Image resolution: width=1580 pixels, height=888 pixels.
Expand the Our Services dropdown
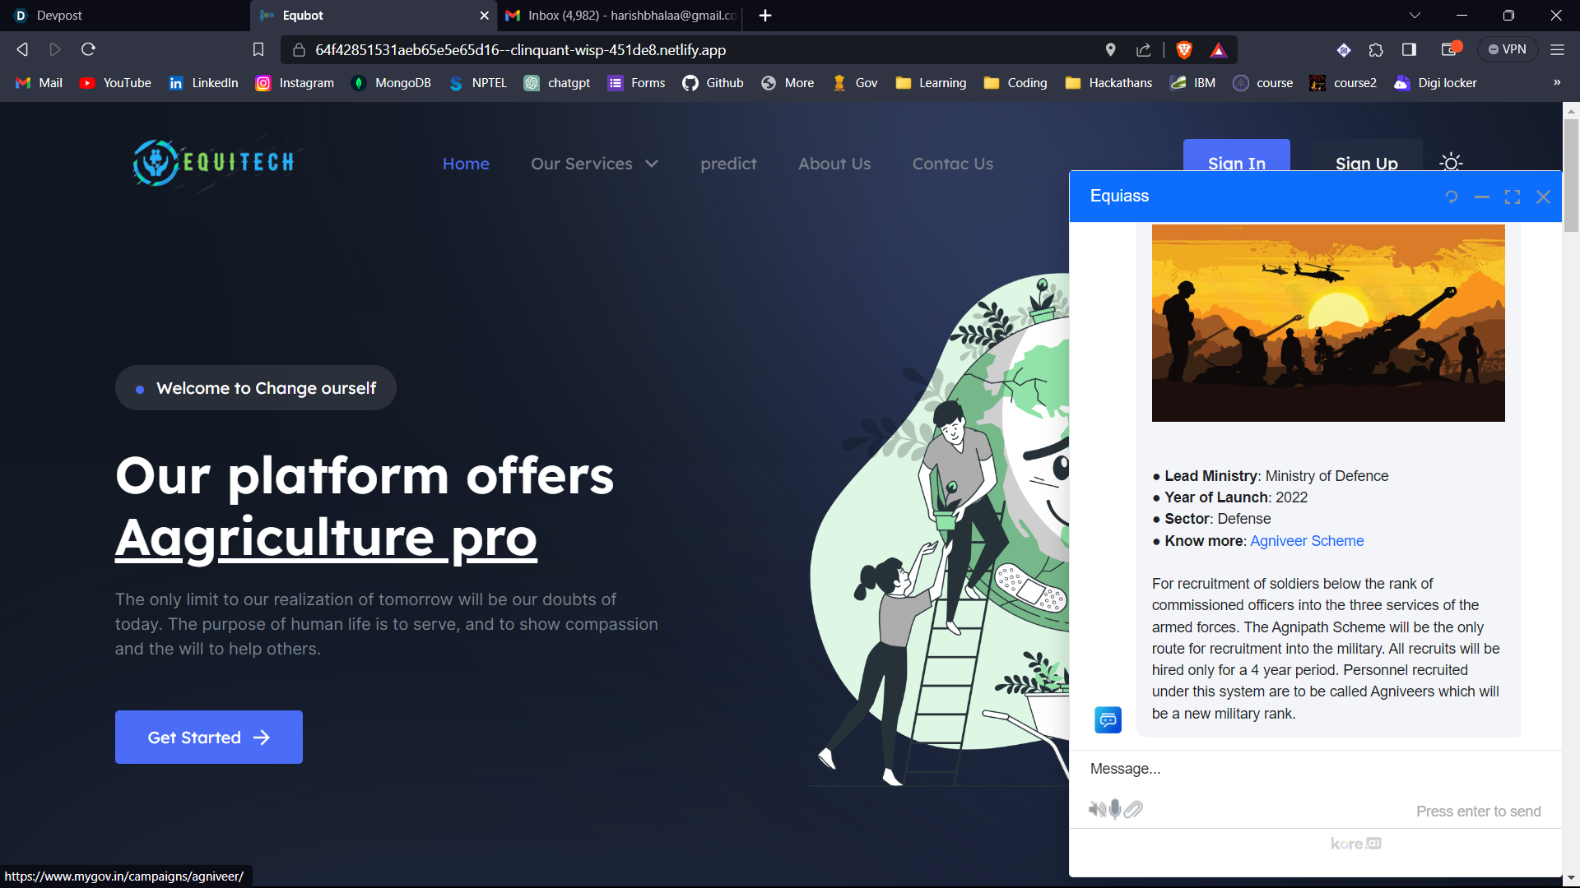click(x=594, y=164)
